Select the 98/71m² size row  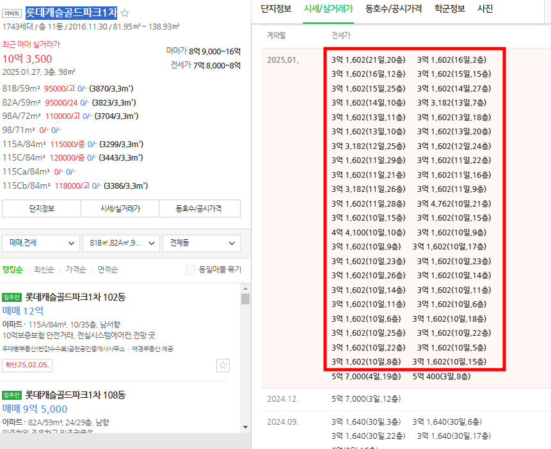tap(31, 130)
